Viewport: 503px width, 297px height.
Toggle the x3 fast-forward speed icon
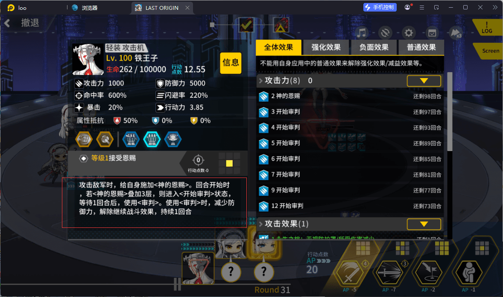[456, 33]
